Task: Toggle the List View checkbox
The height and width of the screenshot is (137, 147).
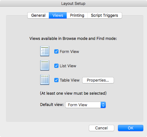Action: (x=56, y=66)
